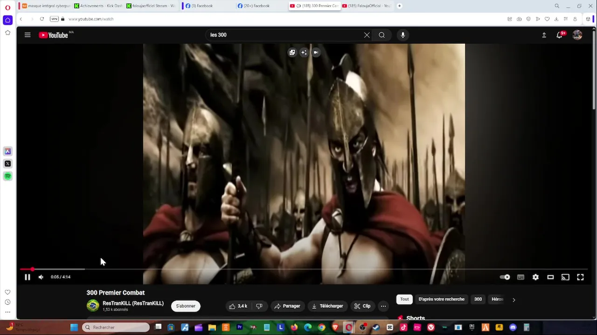This screenshot has width=597, height=335.
Task: Mute the video volume
Action: pos(41,277)
